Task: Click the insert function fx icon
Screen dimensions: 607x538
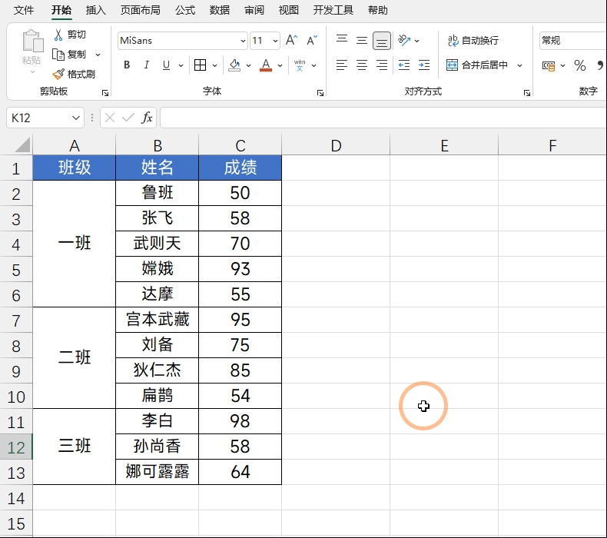Action: click(x=147, y=118)
